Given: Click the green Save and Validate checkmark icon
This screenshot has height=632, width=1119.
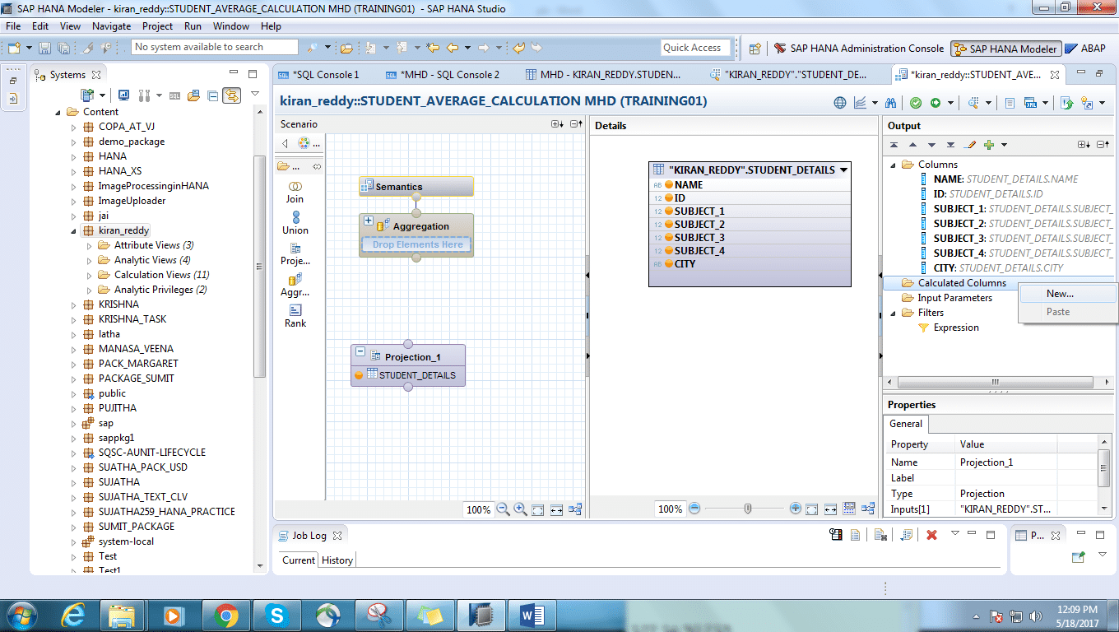Looking at the screenshot, I should coord(915,103).
